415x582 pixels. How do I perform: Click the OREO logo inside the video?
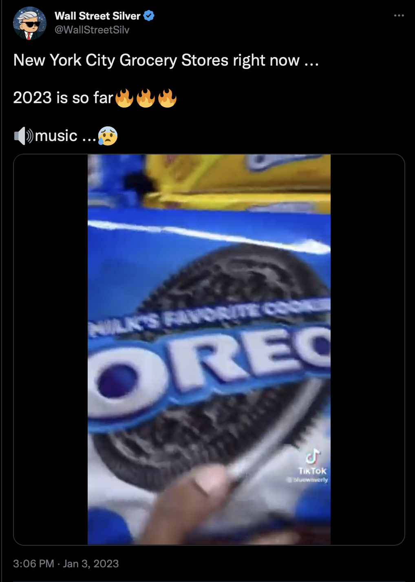209,372
